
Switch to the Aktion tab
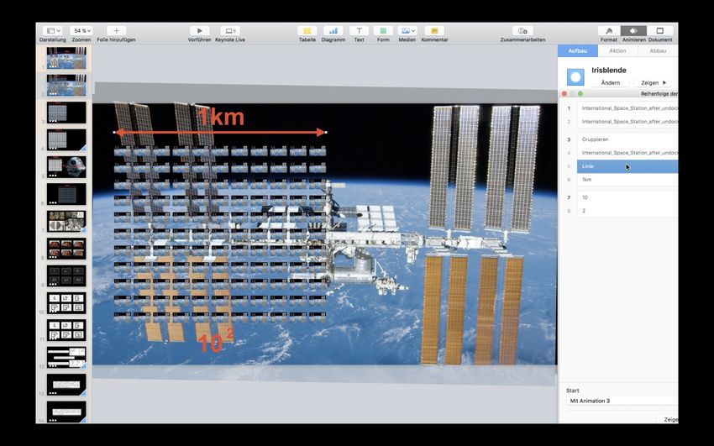tap(617, 50)
